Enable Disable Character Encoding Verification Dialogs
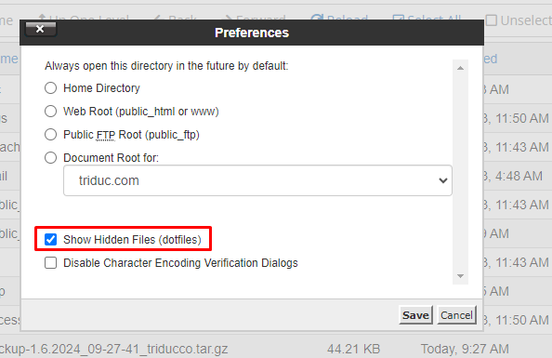The height and width of the screenshot is (358, 552). pyautogui.click(x=51, y=263)
